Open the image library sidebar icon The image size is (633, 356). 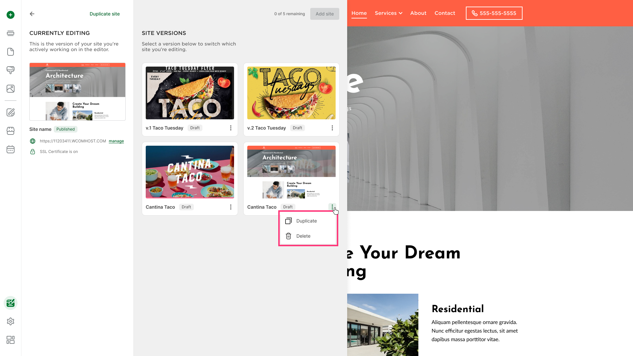click(11, 89)
